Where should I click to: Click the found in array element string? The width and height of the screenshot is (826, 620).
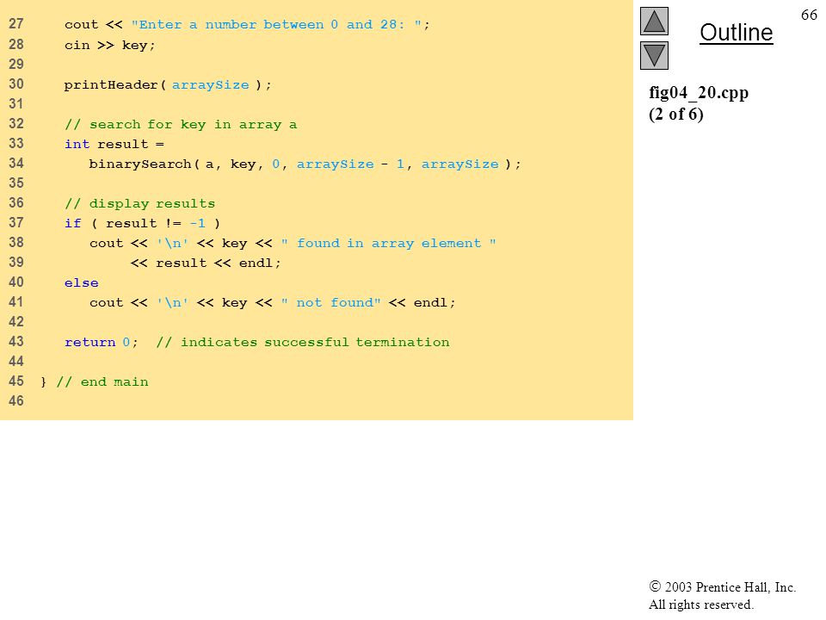(x=388, y=243)
